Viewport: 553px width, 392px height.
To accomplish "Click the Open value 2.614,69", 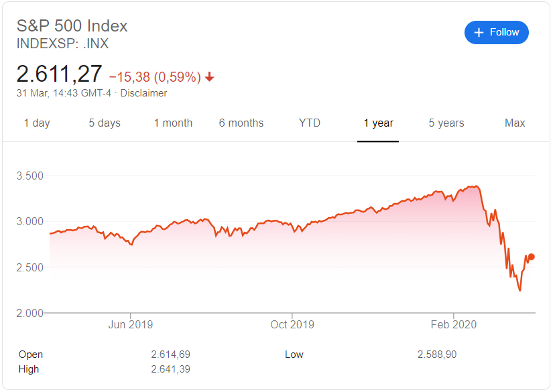I will (x=170, y=354).
